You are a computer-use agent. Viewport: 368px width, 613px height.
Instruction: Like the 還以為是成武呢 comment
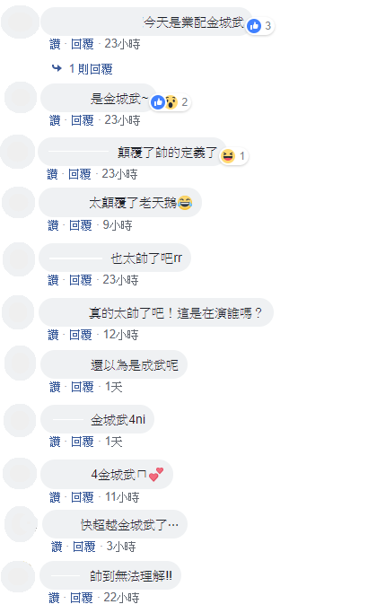[x=55, y=387]
